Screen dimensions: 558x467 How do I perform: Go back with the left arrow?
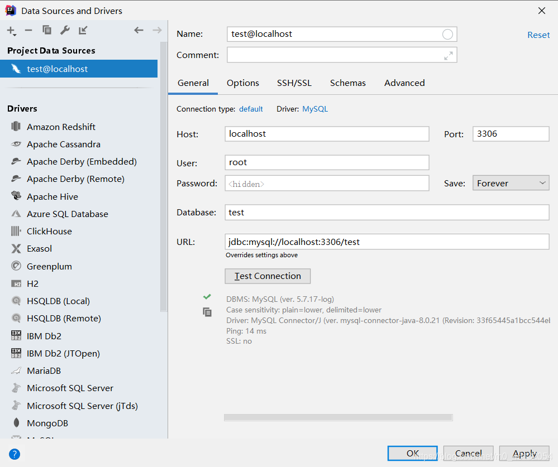[139, 30]
